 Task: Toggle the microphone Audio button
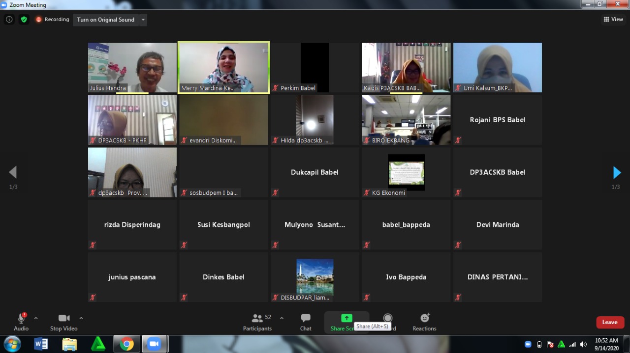pos(21,322)
